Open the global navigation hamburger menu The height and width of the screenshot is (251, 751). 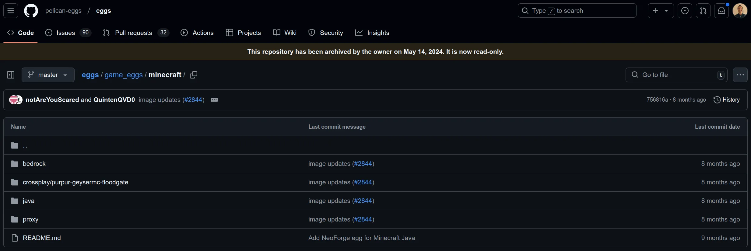point(11,11)
